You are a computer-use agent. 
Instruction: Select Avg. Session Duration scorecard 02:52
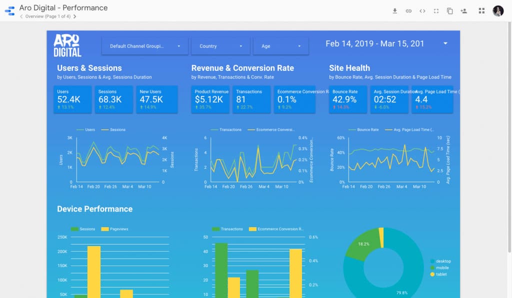389,99
